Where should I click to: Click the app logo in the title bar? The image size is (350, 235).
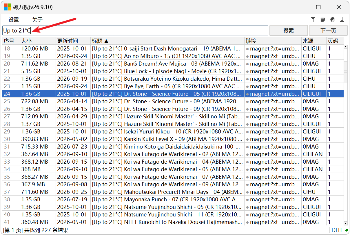(8, 7)
